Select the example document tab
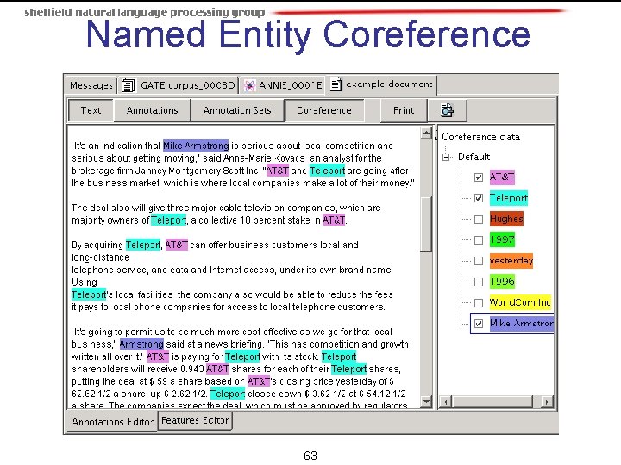The height and width of the screenshot is (465, 621). (x=381, y=84)
